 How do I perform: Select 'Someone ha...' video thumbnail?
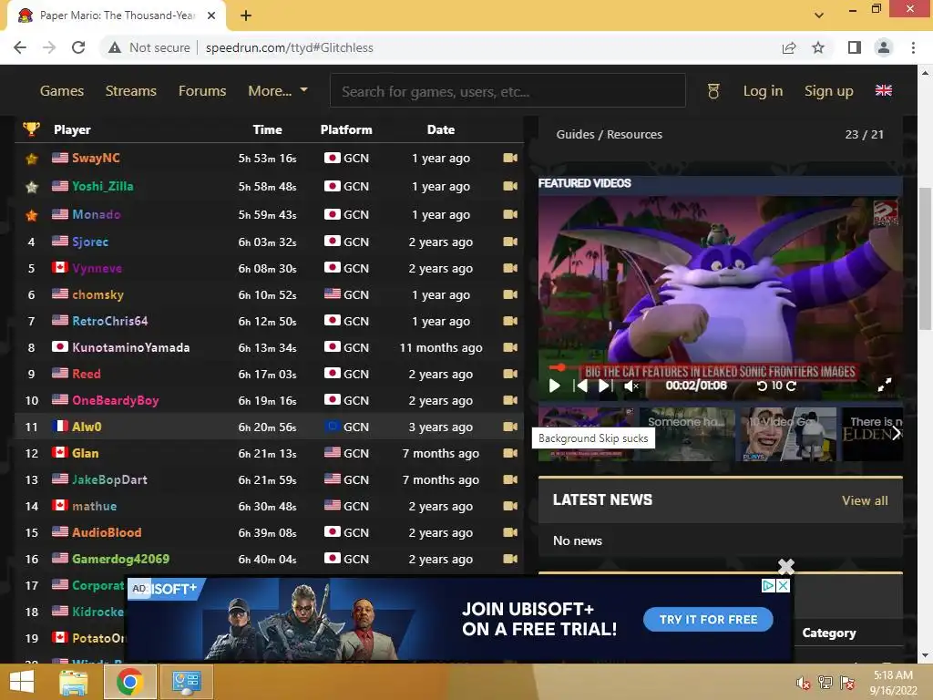click(x=687, y=434)
